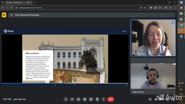185x104 pixels.
Task: Click the Prezi Log in link
Action: coord(124,31)
